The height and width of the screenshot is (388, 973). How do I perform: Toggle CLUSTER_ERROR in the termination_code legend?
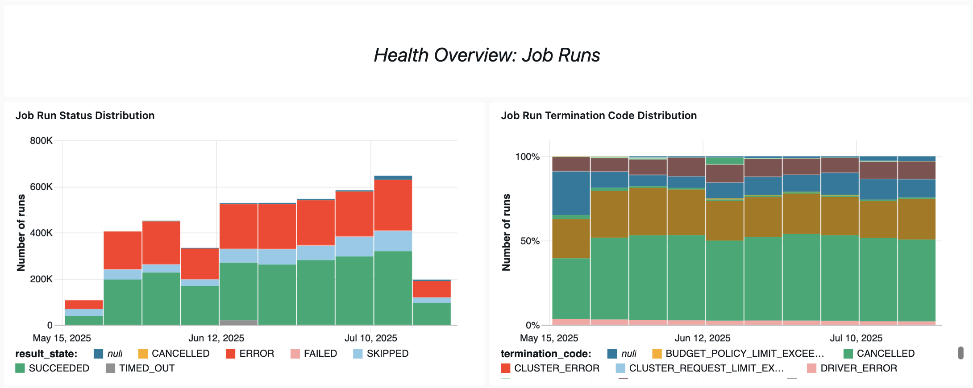click(556, 368)
